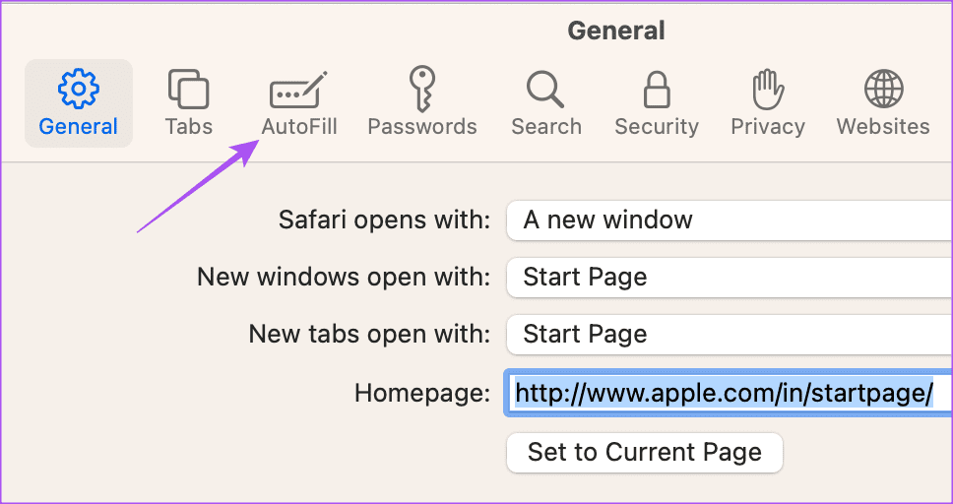Expand the 'New tabs open with' dropdown
The width and height of the screenshot is (953, 504).
coord(730,335)
